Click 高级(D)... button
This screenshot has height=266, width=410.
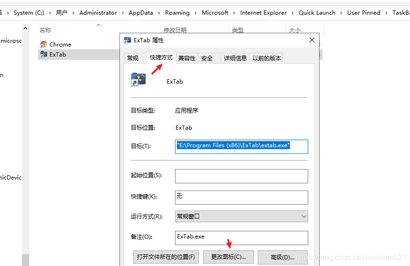(x=283, y=257)
